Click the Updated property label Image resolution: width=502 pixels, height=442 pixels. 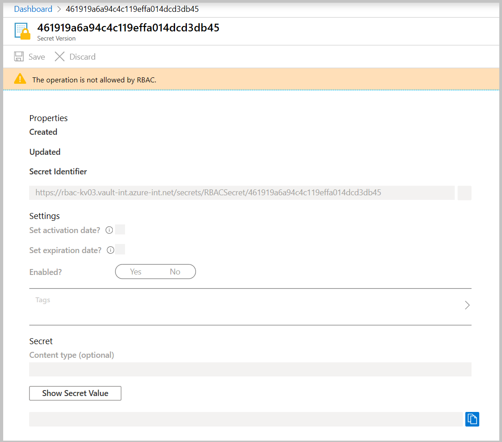[45, 152]
